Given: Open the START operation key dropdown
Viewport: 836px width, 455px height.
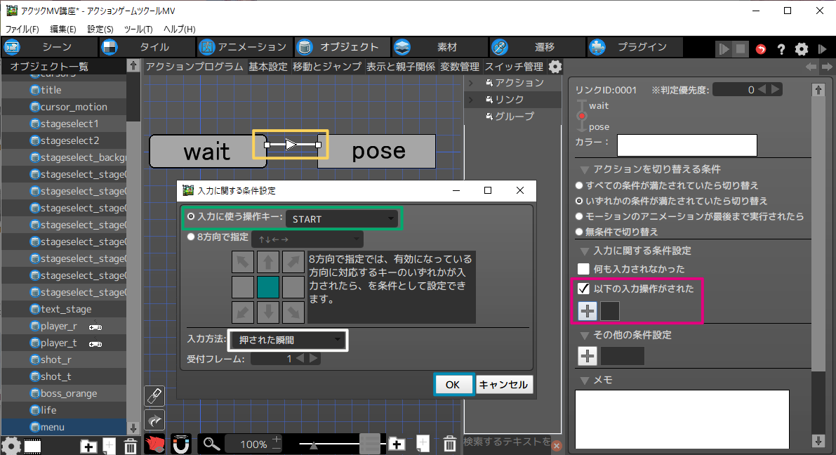Looking at the screenshot, I should (x=342, y=219).
